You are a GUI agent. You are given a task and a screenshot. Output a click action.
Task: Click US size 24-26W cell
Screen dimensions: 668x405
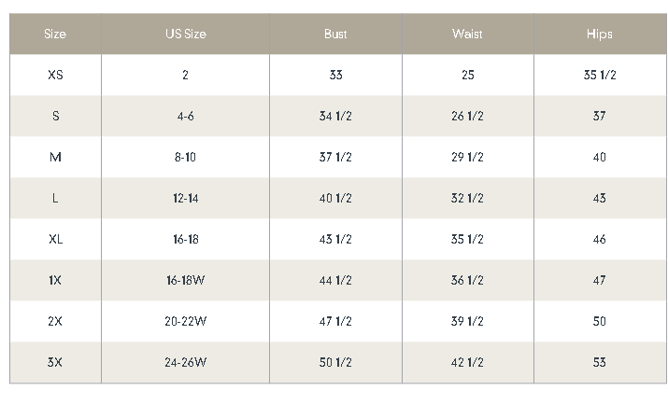pos(185,362)
